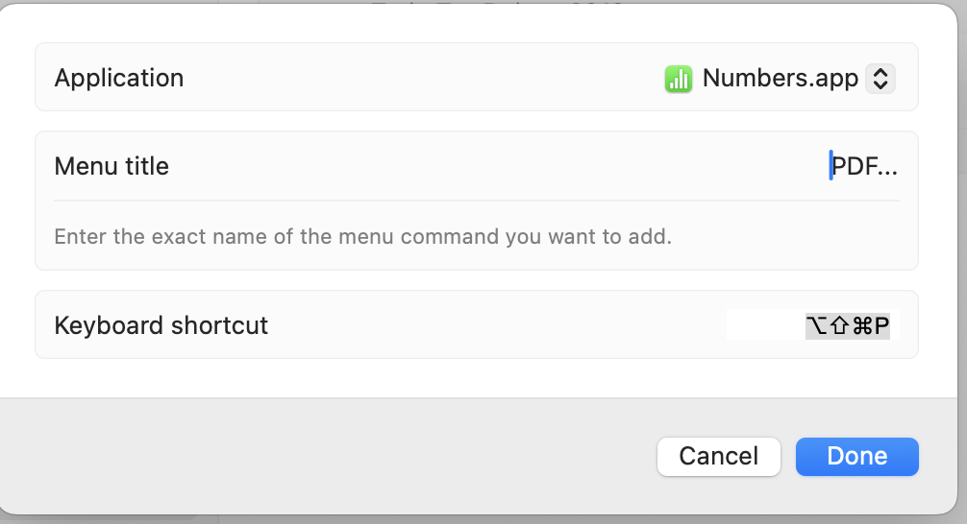Click the blue text cursor before PDF…

[831, 166]
